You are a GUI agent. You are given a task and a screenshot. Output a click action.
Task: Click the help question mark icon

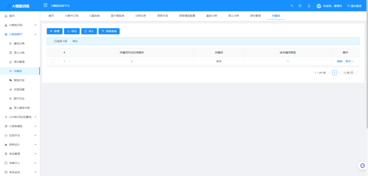[x=300, y=6]
